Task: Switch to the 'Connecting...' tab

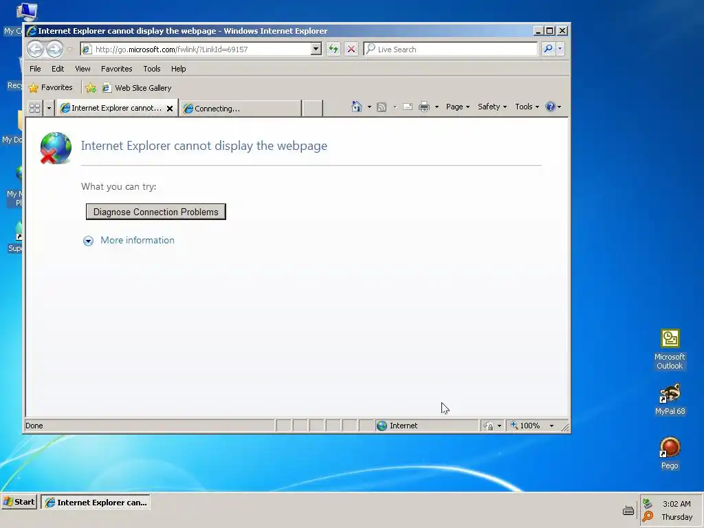Action: [x=240, y=108]
